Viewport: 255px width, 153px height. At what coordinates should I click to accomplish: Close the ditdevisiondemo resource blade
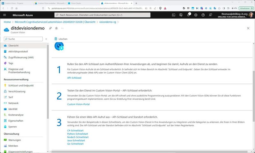[x=248, y=28]
